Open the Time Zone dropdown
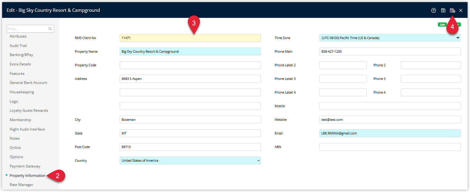This screenshot has height=192, width=470. [390, 38]
